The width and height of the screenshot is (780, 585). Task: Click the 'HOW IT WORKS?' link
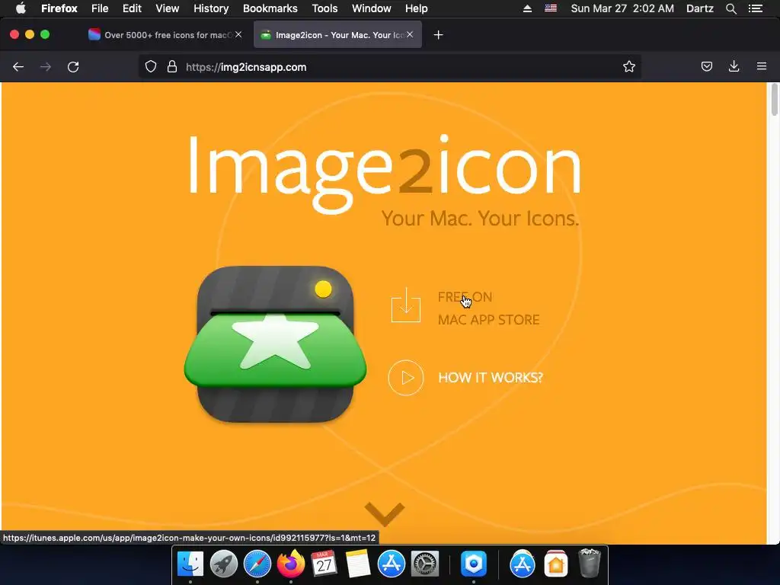coord(491,378)
